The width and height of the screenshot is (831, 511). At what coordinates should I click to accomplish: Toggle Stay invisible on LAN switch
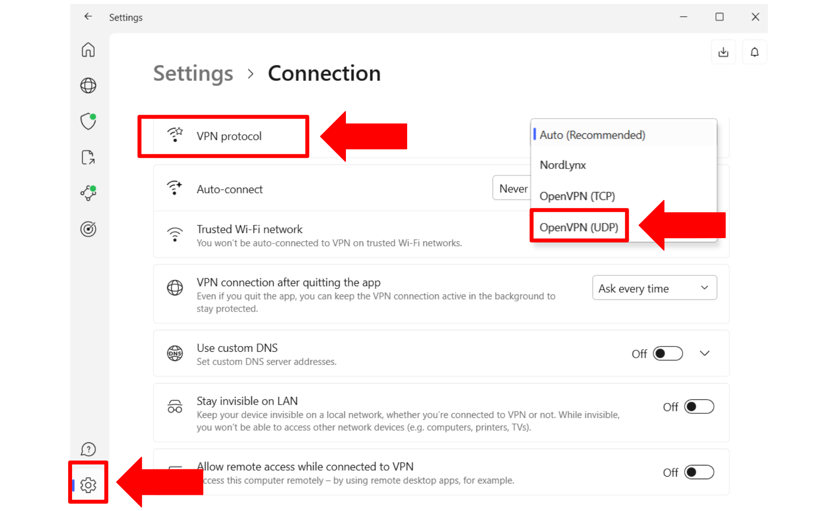click(699, 407)
